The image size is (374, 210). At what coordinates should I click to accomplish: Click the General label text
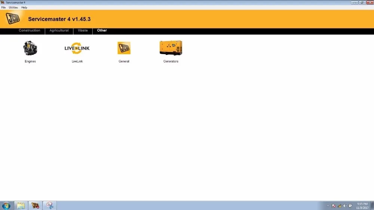pyautogui.click(x=124, y=61)
